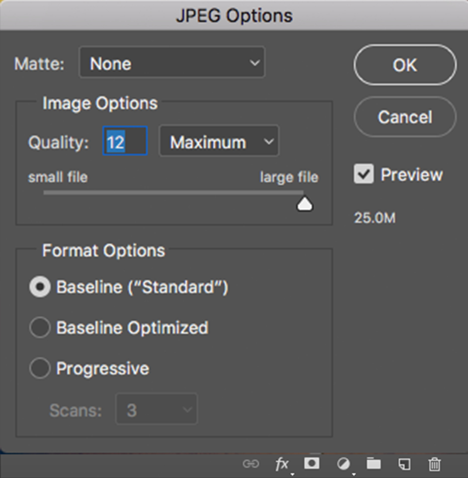Click the JPEG Options title bar
Screen dimensions: 468x478
(234, 15)
